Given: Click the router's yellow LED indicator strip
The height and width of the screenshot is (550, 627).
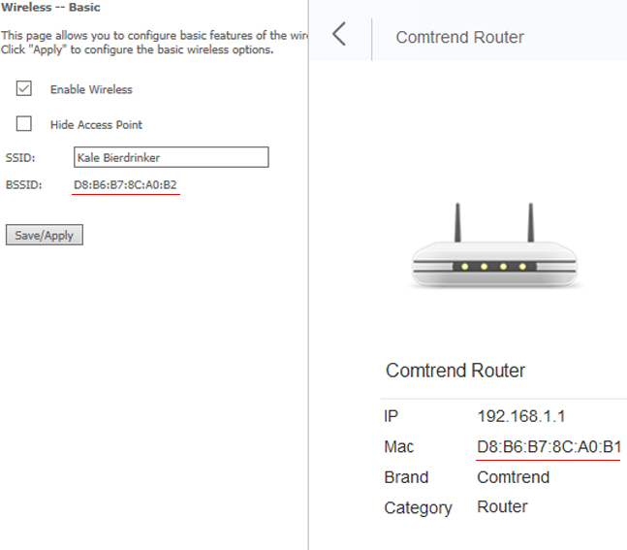Looking at the screenshot, I should pyautogui.click(x=494, y=266).
